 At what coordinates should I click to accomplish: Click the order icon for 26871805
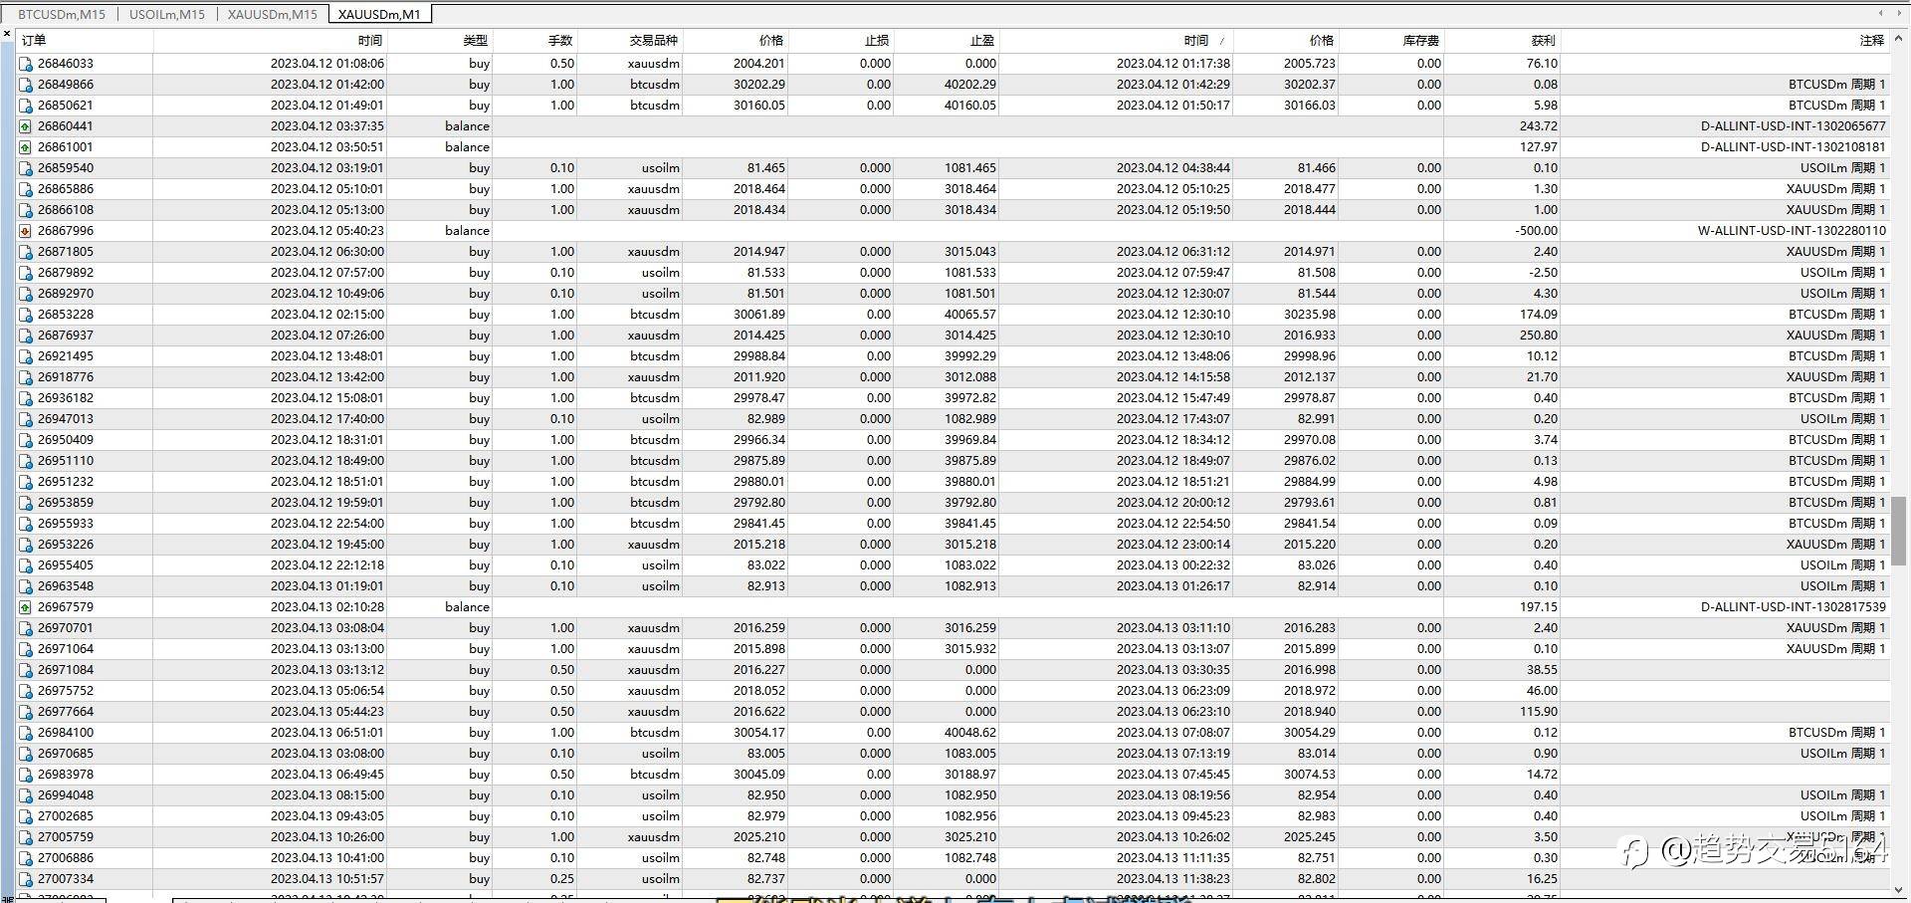(x=26, y=252)
